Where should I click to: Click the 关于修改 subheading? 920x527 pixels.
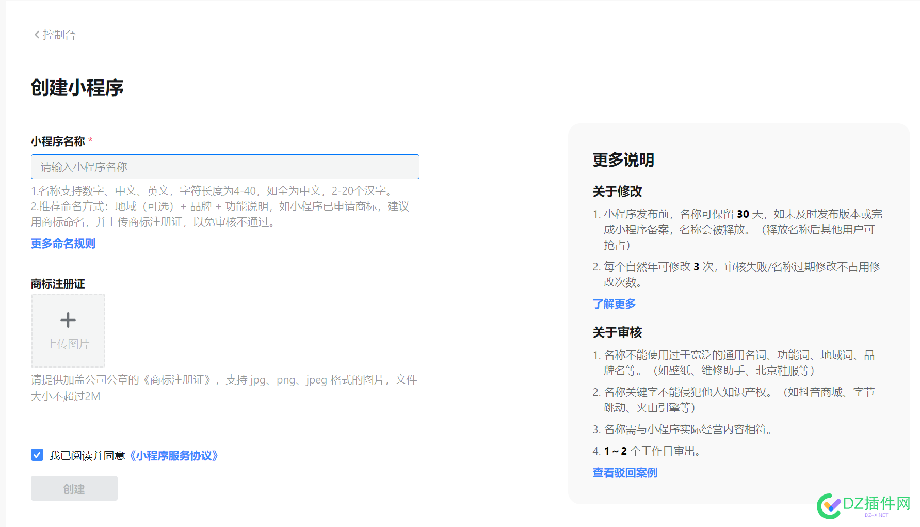point(617,191)
